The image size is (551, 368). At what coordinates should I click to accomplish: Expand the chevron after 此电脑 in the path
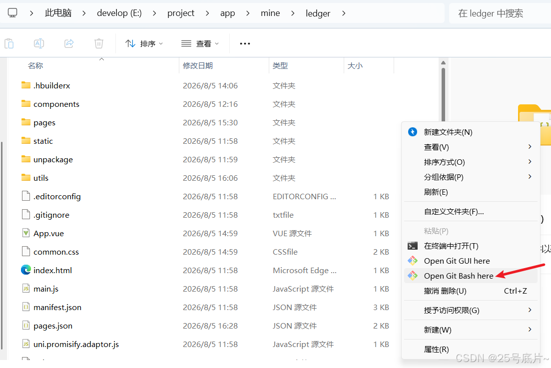coord(84,13)
